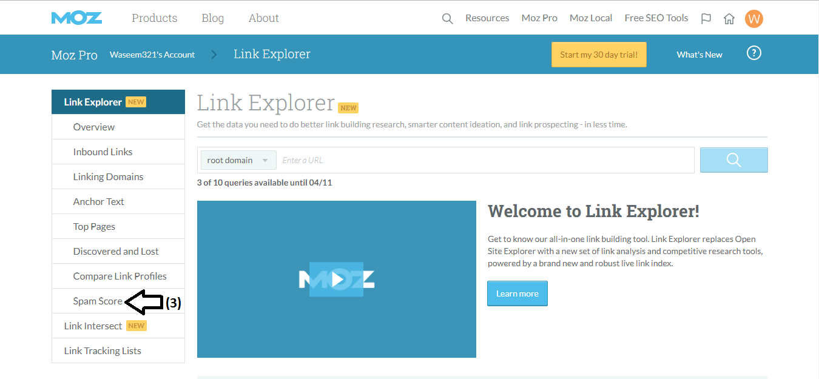Open help question mark icon
This screenshot has width=819, height=379.
(754, 53)
